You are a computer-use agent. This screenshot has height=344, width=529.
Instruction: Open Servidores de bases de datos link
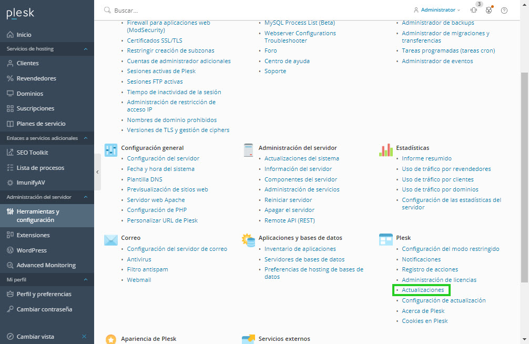(304, 259)
